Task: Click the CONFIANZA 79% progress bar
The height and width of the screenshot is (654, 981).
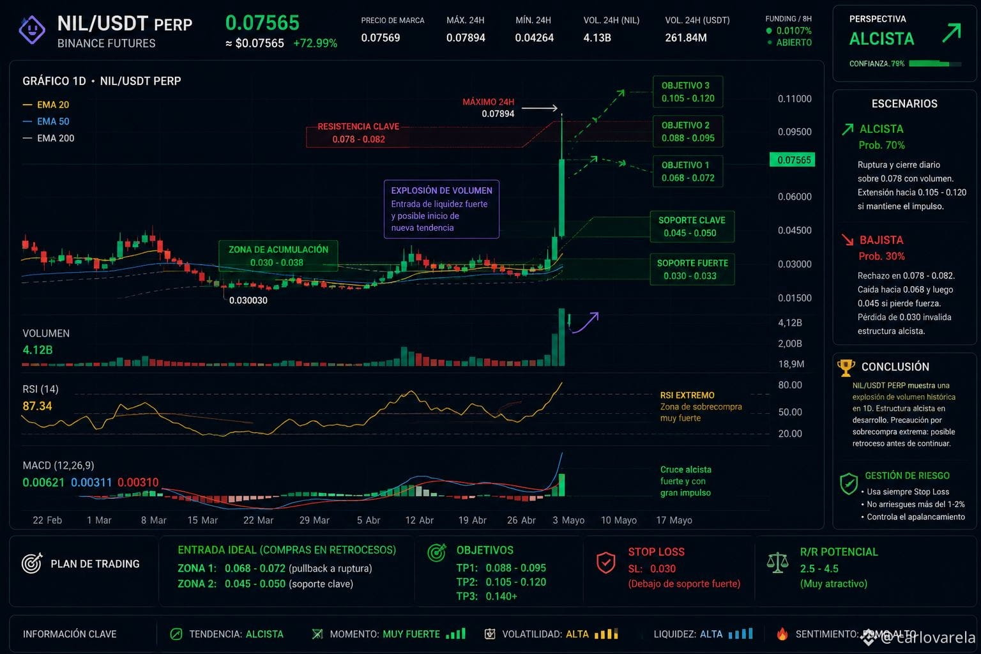Action: 935,64
